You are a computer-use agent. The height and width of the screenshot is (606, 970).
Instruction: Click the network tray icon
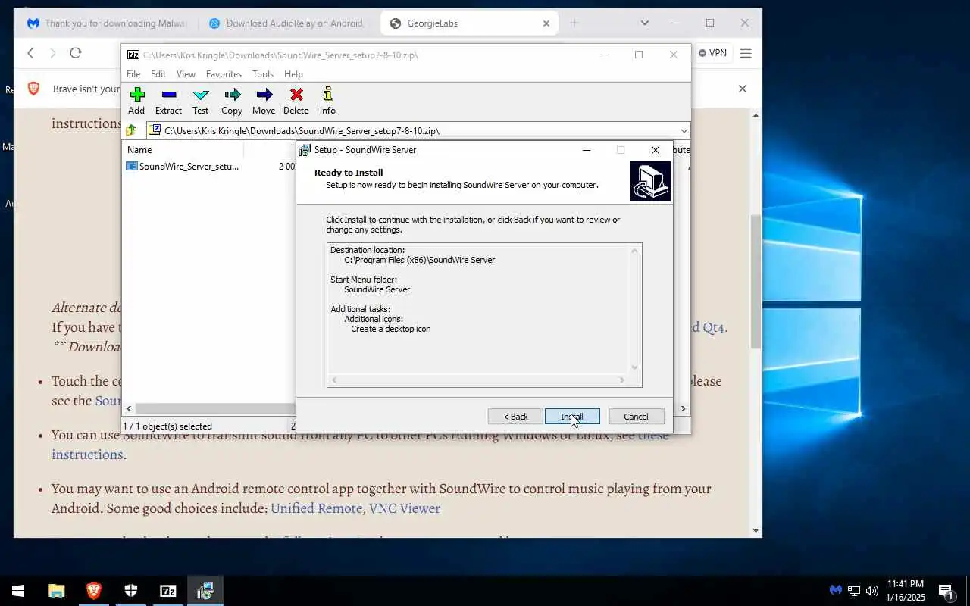[x=854, y=591]
